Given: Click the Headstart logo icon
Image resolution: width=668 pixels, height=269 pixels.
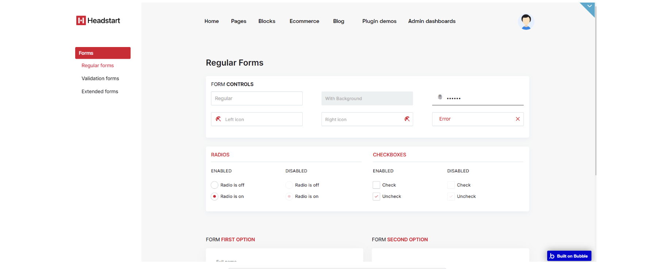Looking at the screenshot, I should point(81,21).
